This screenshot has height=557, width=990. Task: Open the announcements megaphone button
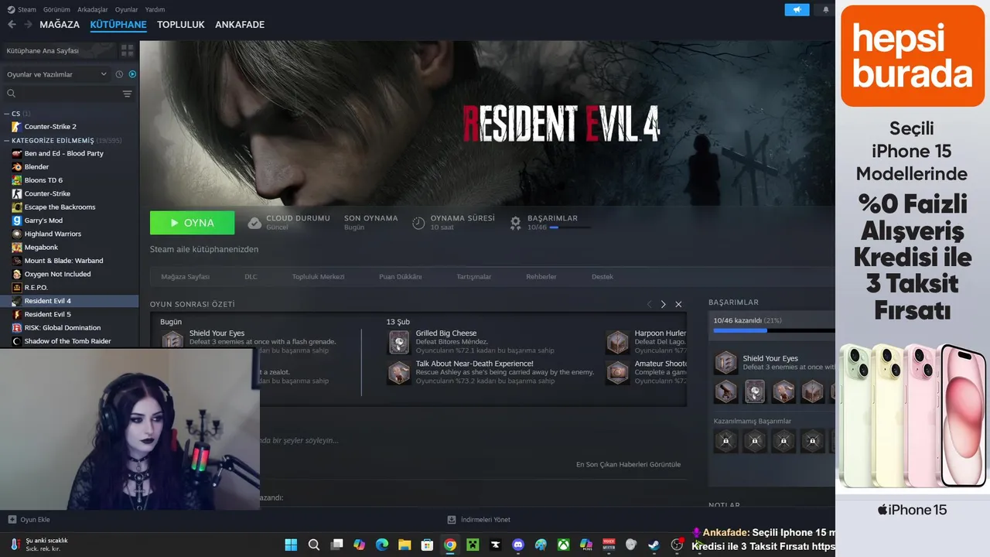coord(797,10)
